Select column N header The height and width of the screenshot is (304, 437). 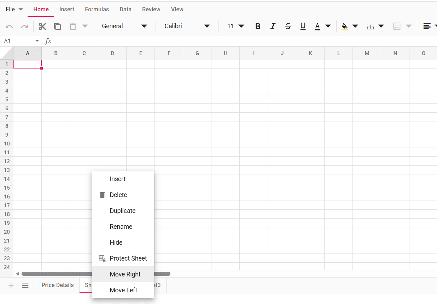395,53
